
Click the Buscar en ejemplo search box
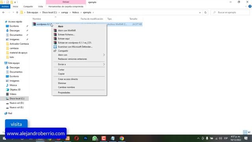click(230, 12)
